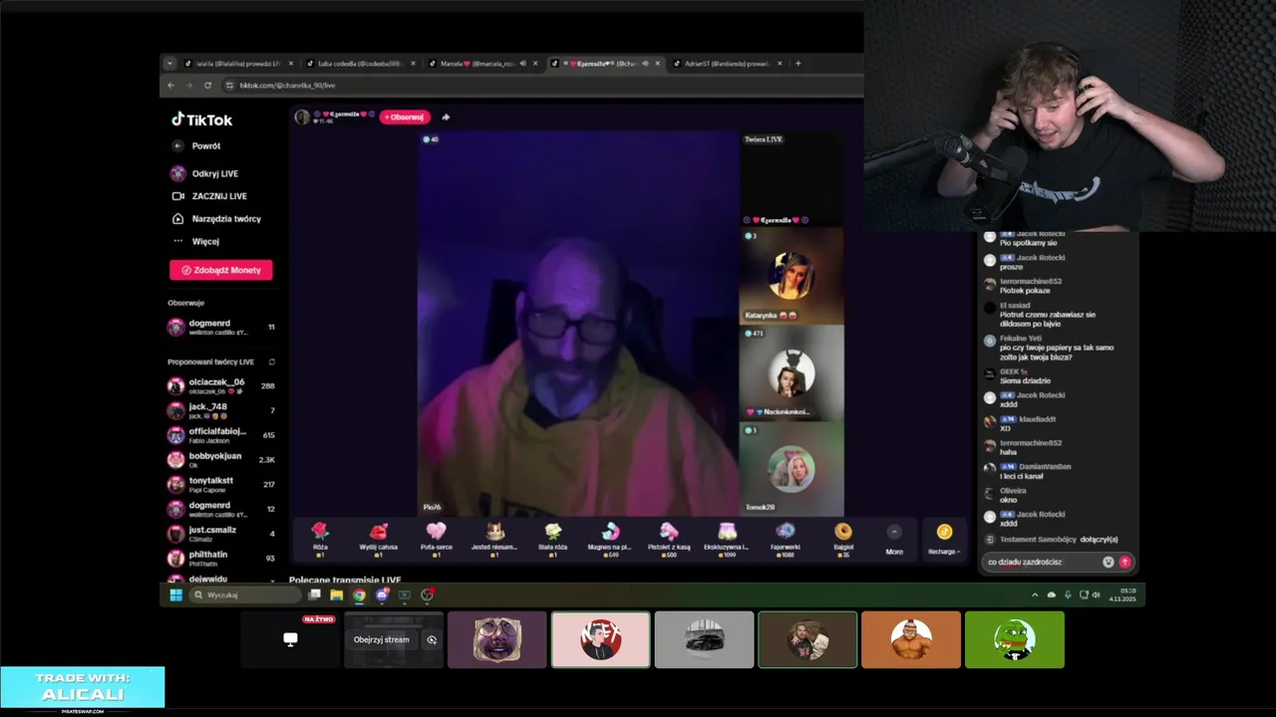The height and width of the screenshot is (717, 1276).
Task: Switch to the lalalila tab
Action: (x=238, y=64)
